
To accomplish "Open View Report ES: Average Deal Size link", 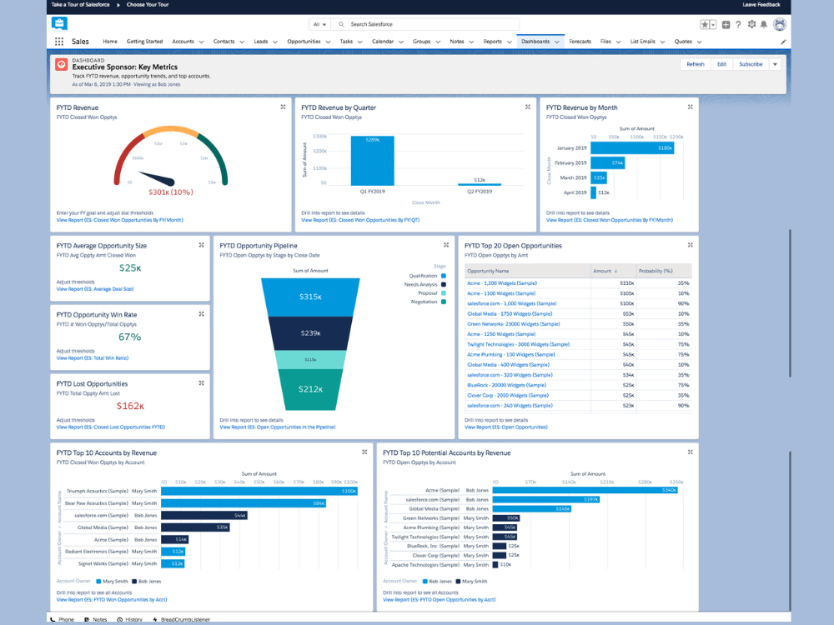I will pyautogui.click(x=95, y=289).
